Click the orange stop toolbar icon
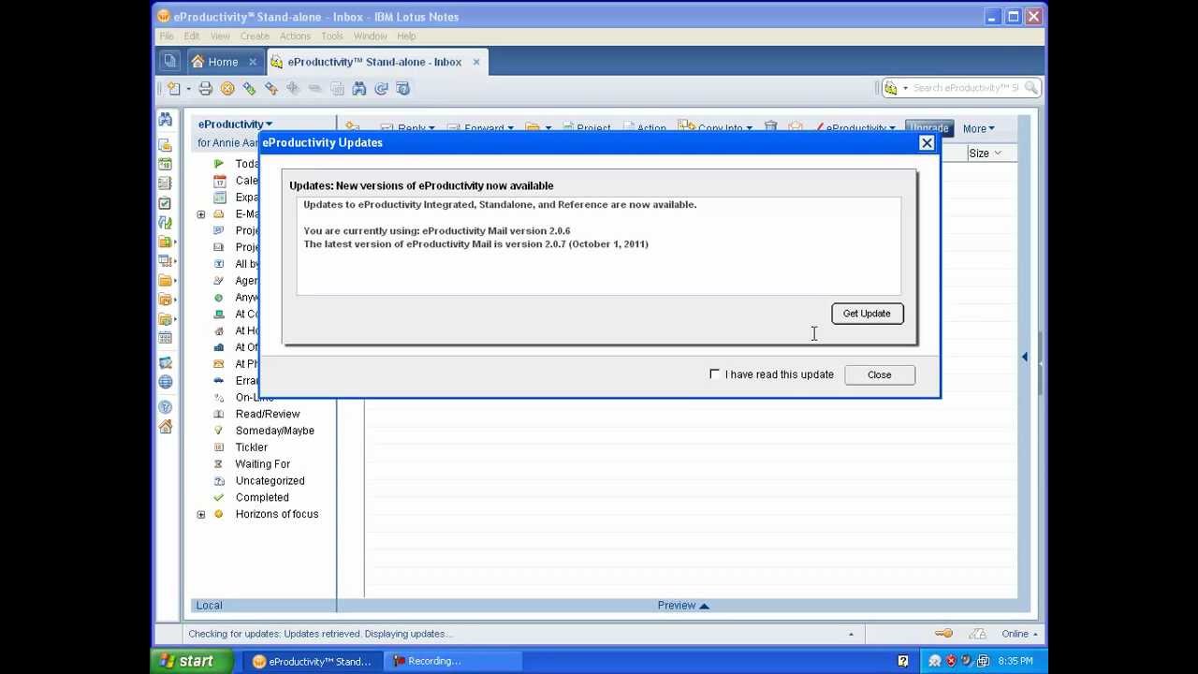Image resolution: width=1198 pixels, height=674 pixels. (x=227, y=89)
